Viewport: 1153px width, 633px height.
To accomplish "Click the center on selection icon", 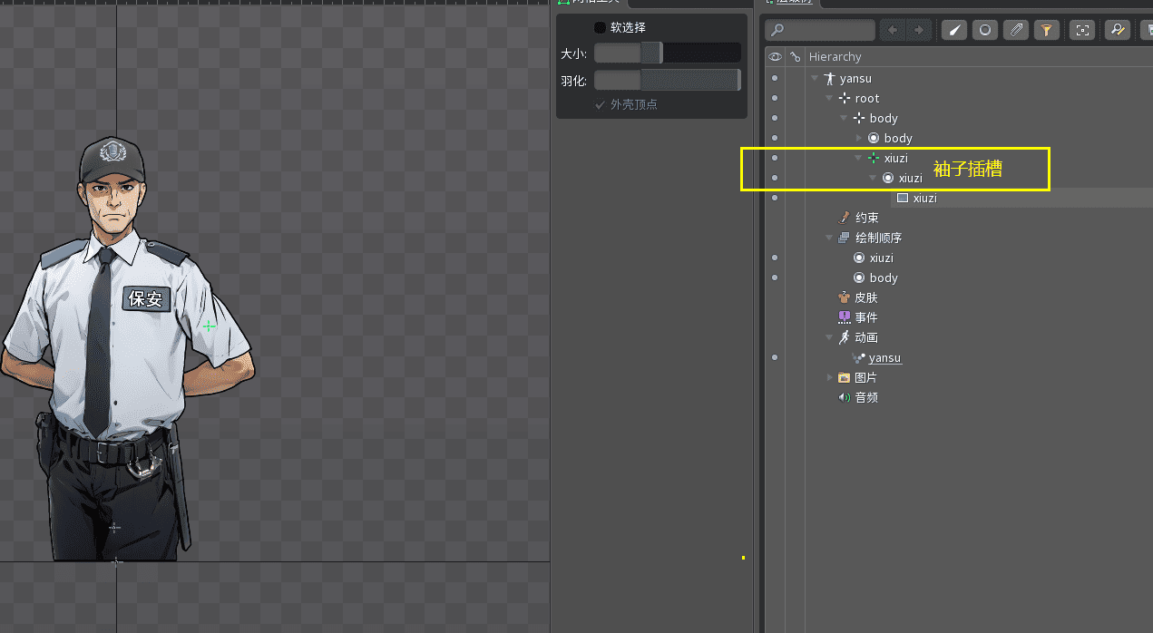I will pyautogui.click(x=1081, y=30).
